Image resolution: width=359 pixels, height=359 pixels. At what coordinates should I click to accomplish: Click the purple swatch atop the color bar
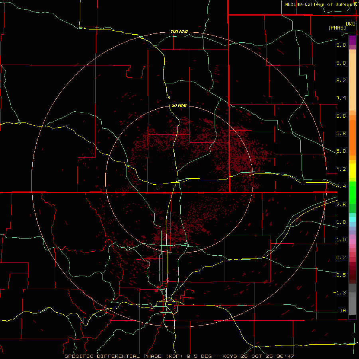(x=352, y=40)
